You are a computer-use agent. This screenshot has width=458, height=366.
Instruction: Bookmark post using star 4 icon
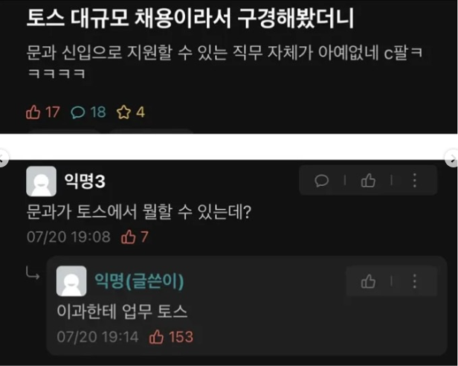pyautogui.click(x=123, y=112)
